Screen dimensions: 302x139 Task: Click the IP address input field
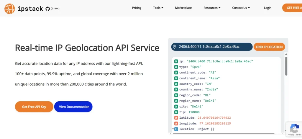[x=212, y=47]
